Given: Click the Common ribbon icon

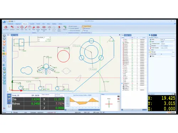Looking at the screenshot, I should pos(12,28).
